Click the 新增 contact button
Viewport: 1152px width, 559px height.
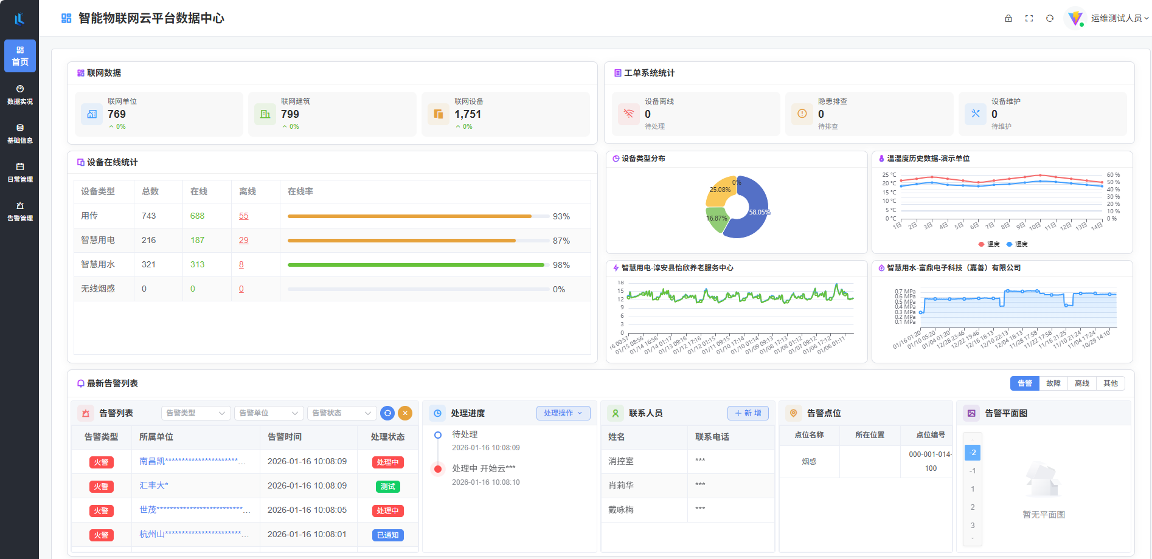point(748,413)
